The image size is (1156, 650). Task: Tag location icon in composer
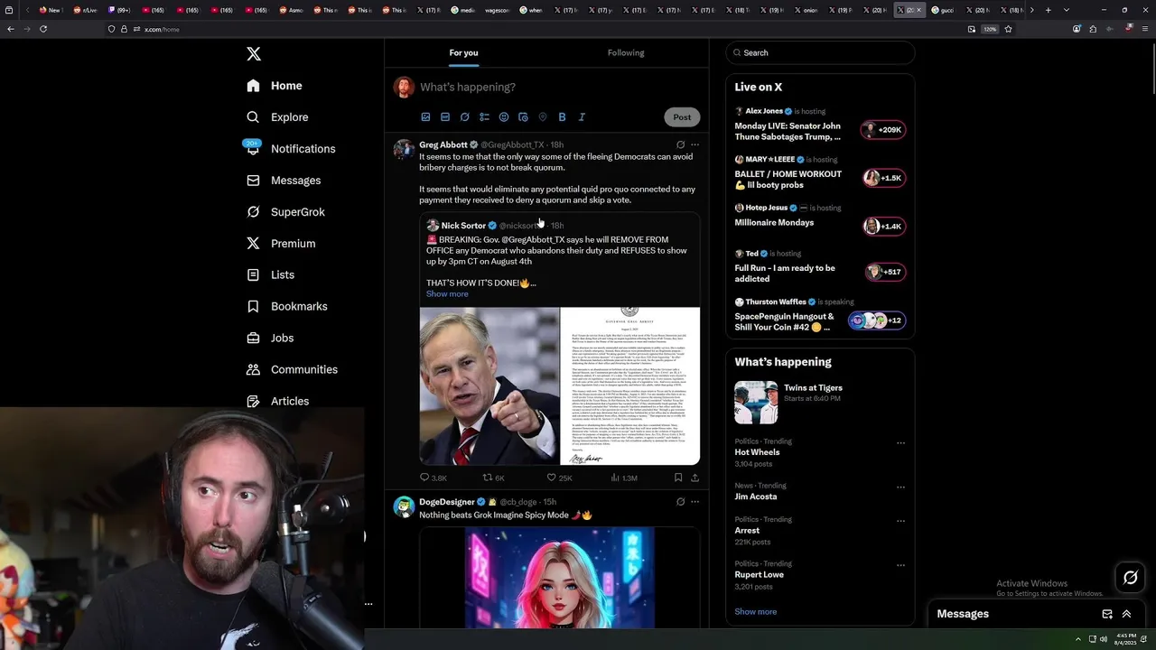coord(543,117)
